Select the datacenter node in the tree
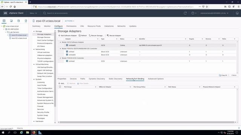This screenshot has height=135, width=241. (13, 29)
